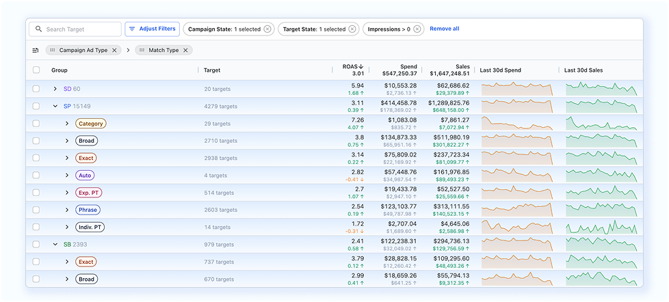Image resolution: width=669 pixels, height=302 pixels.
Task: Remove the Campaign State filter chip
Action: (267, 29)
